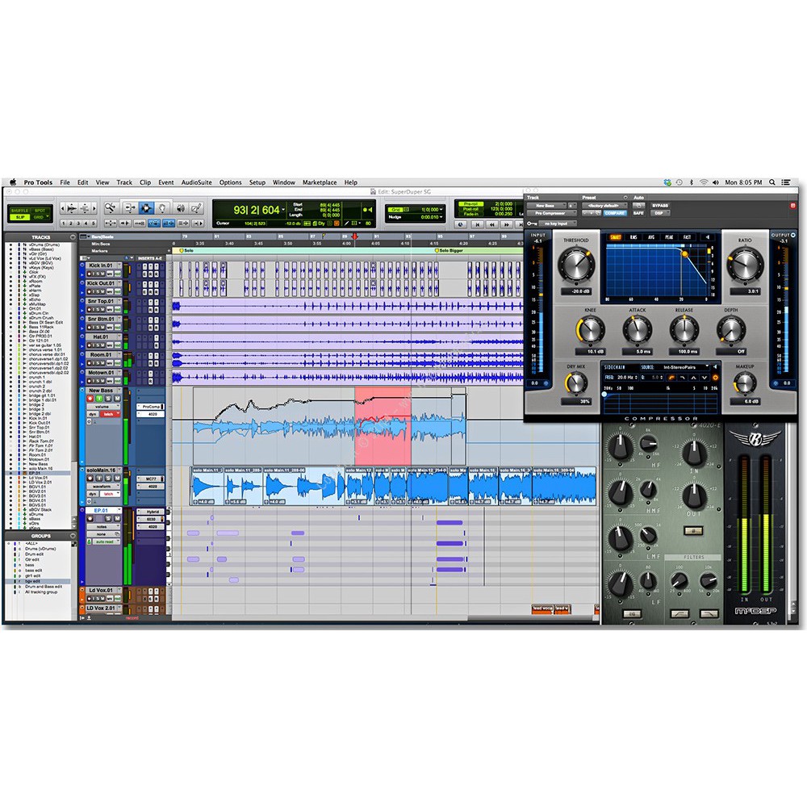Solo the New Bass track

pyautogui.click(x=108, y=399)
